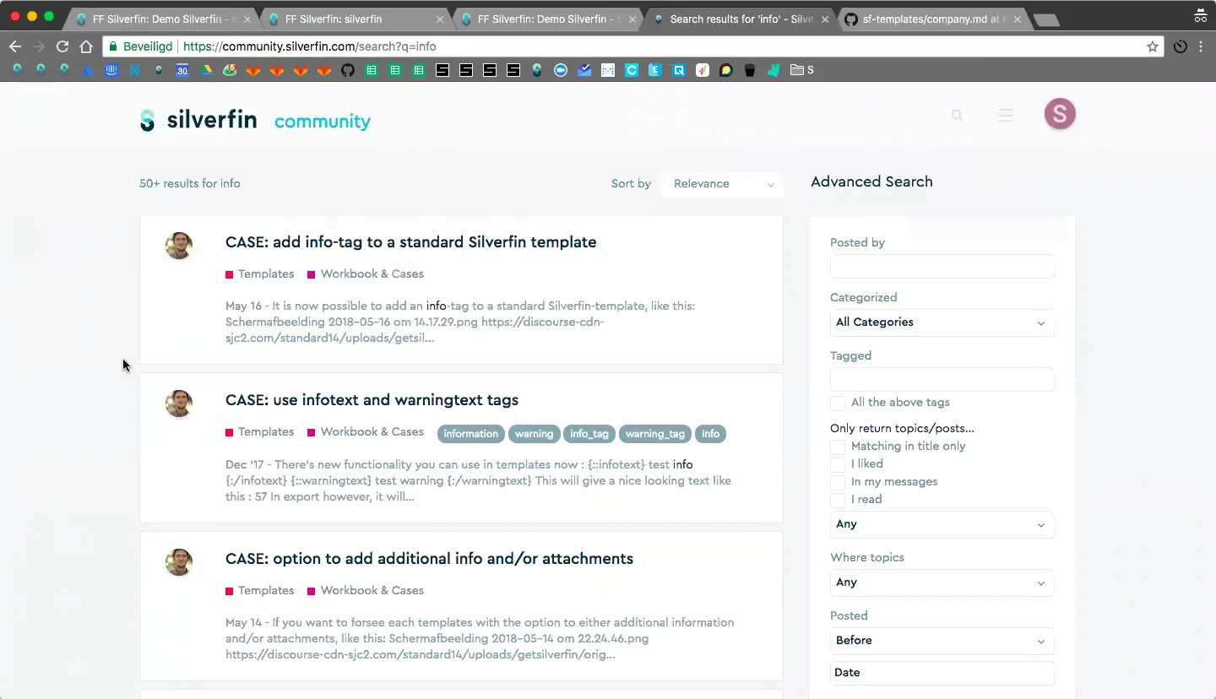Select the info_tag tag
The width and height of the screenshot is (1216, 699).
[589, 434]
